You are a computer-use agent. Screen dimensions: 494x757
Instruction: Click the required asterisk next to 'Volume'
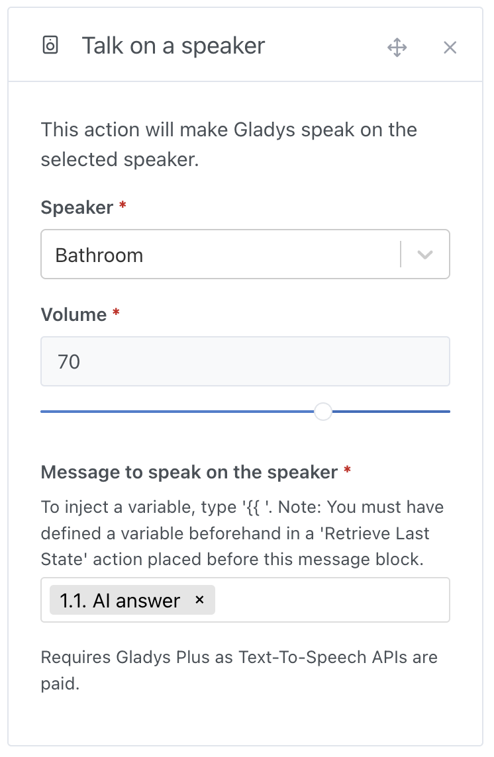tap(115, 314)
